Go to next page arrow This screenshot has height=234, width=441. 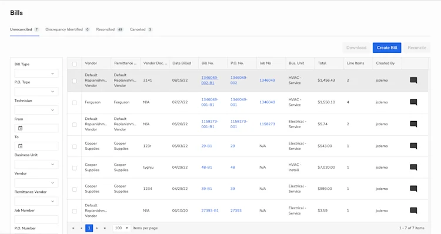click(x=97, y=228)
